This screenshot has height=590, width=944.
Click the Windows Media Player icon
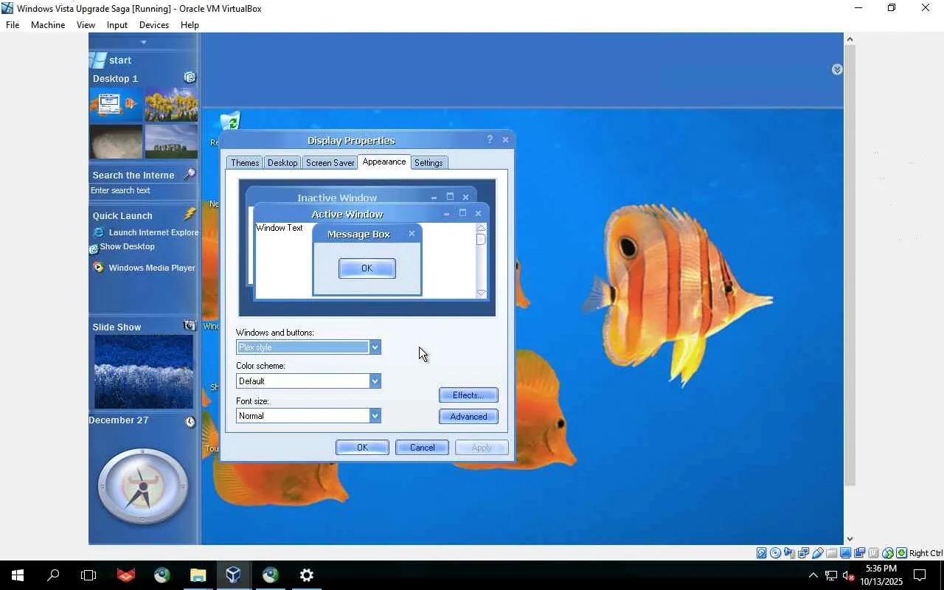(x=99, y=268)
